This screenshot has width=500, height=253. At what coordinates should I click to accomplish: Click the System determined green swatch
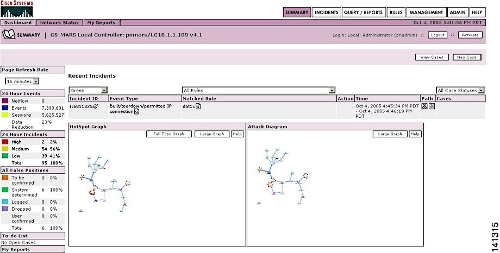pos(5,190)
